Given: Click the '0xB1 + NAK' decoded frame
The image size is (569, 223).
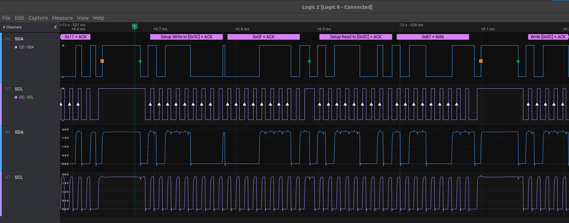Looking at the screenshot, I should pyautogui.click(x=433, y=37).
